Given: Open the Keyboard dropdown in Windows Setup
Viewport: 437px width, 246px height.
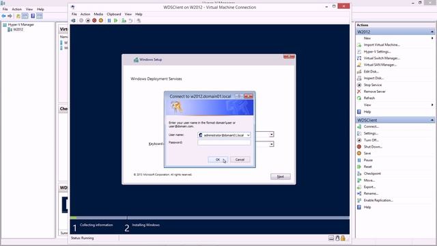Looking at the screenshot, I should 272,144.
